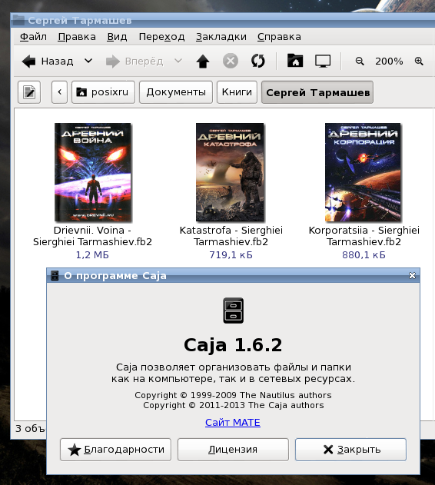Open the Вперёд history dropdown arrow
Screen dimensions: 435x485
tap(178, 61)
